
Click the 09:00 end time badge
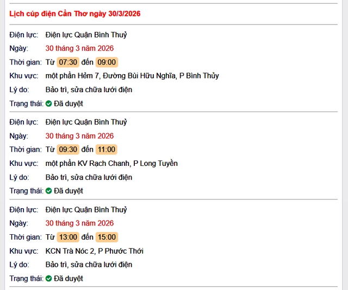pyautogui.click(x=107, y=62)
